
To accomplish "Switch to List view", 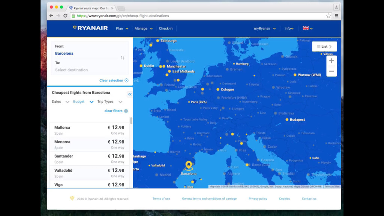I will [324, 46].
